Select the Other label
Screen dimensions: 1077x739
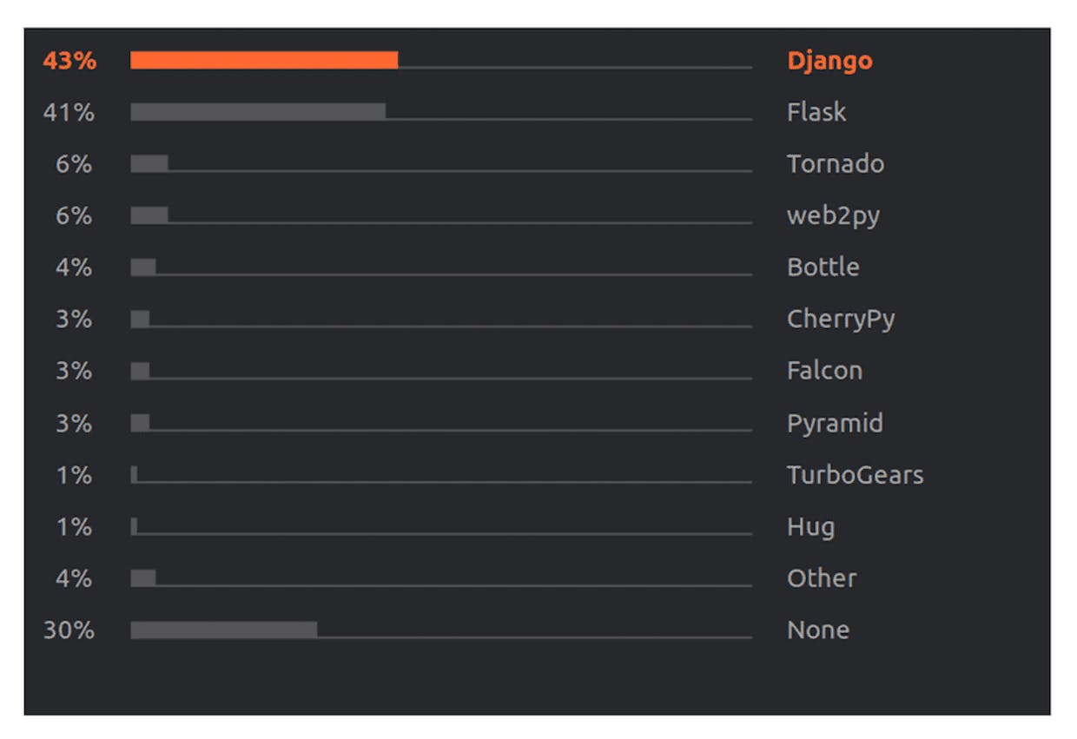822,578
